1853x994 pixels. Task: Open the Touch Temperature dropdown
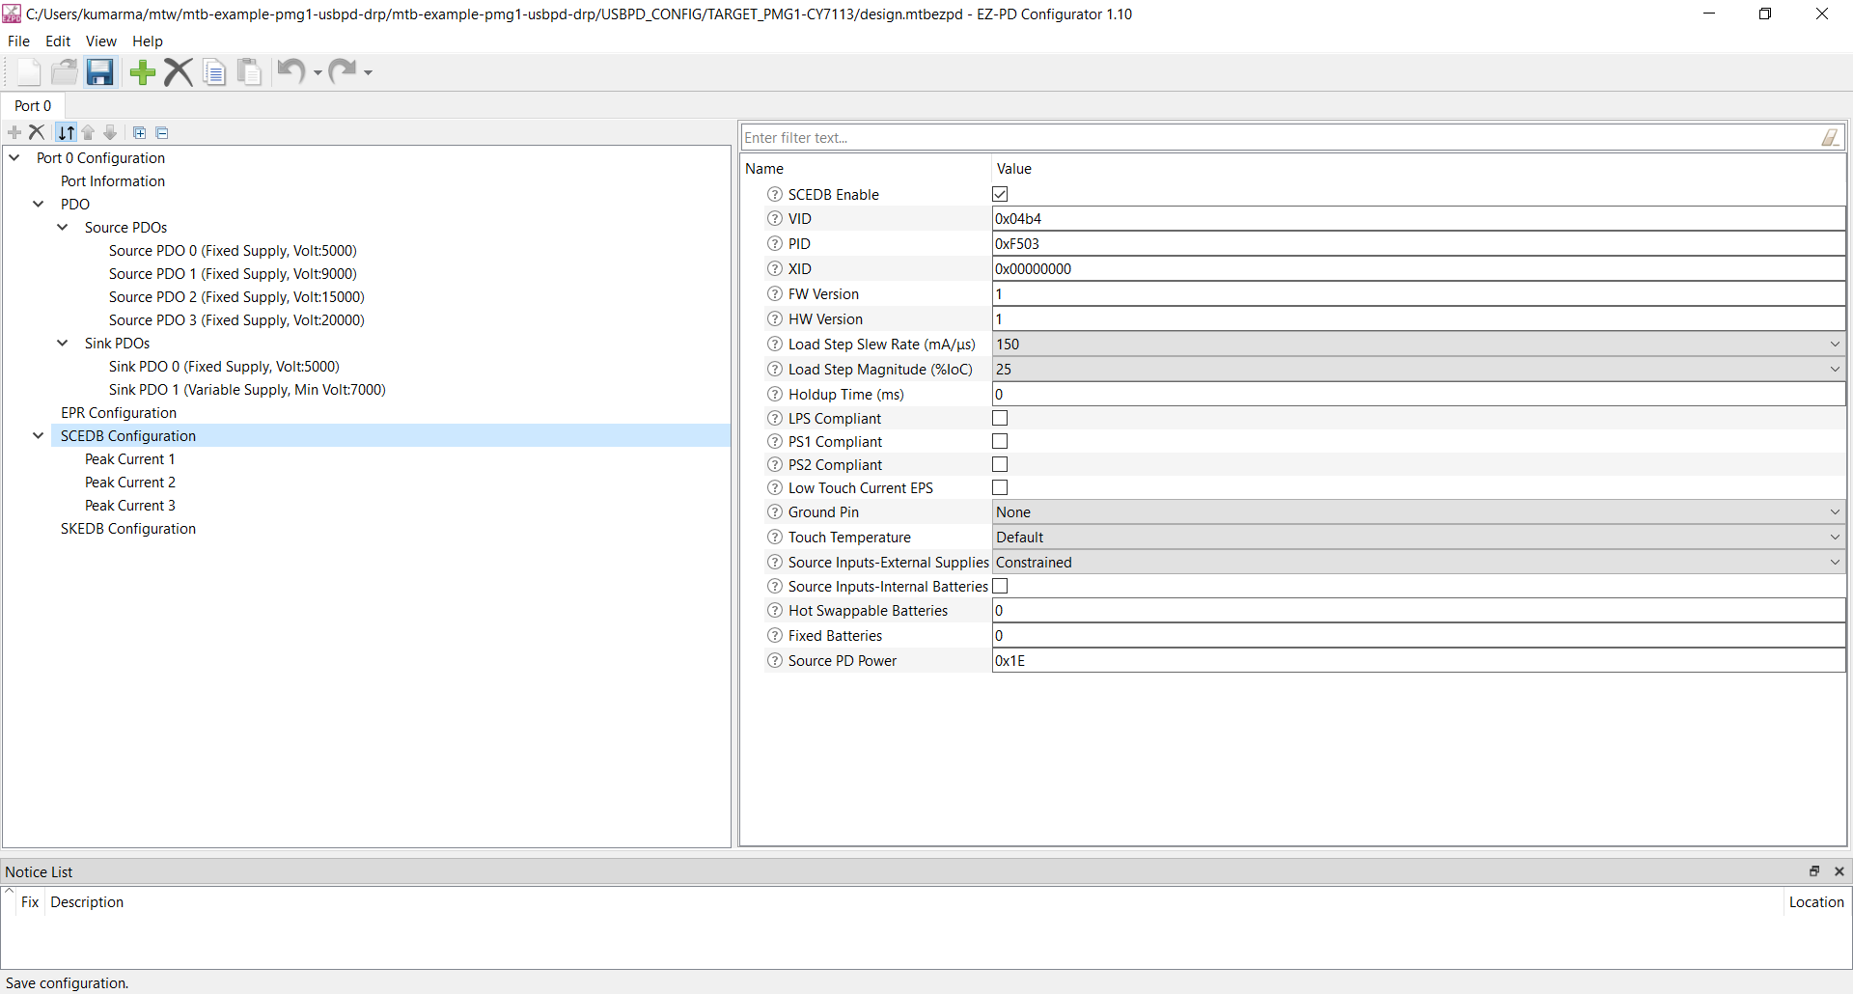pyautogui.click(x=1419, y=538)
